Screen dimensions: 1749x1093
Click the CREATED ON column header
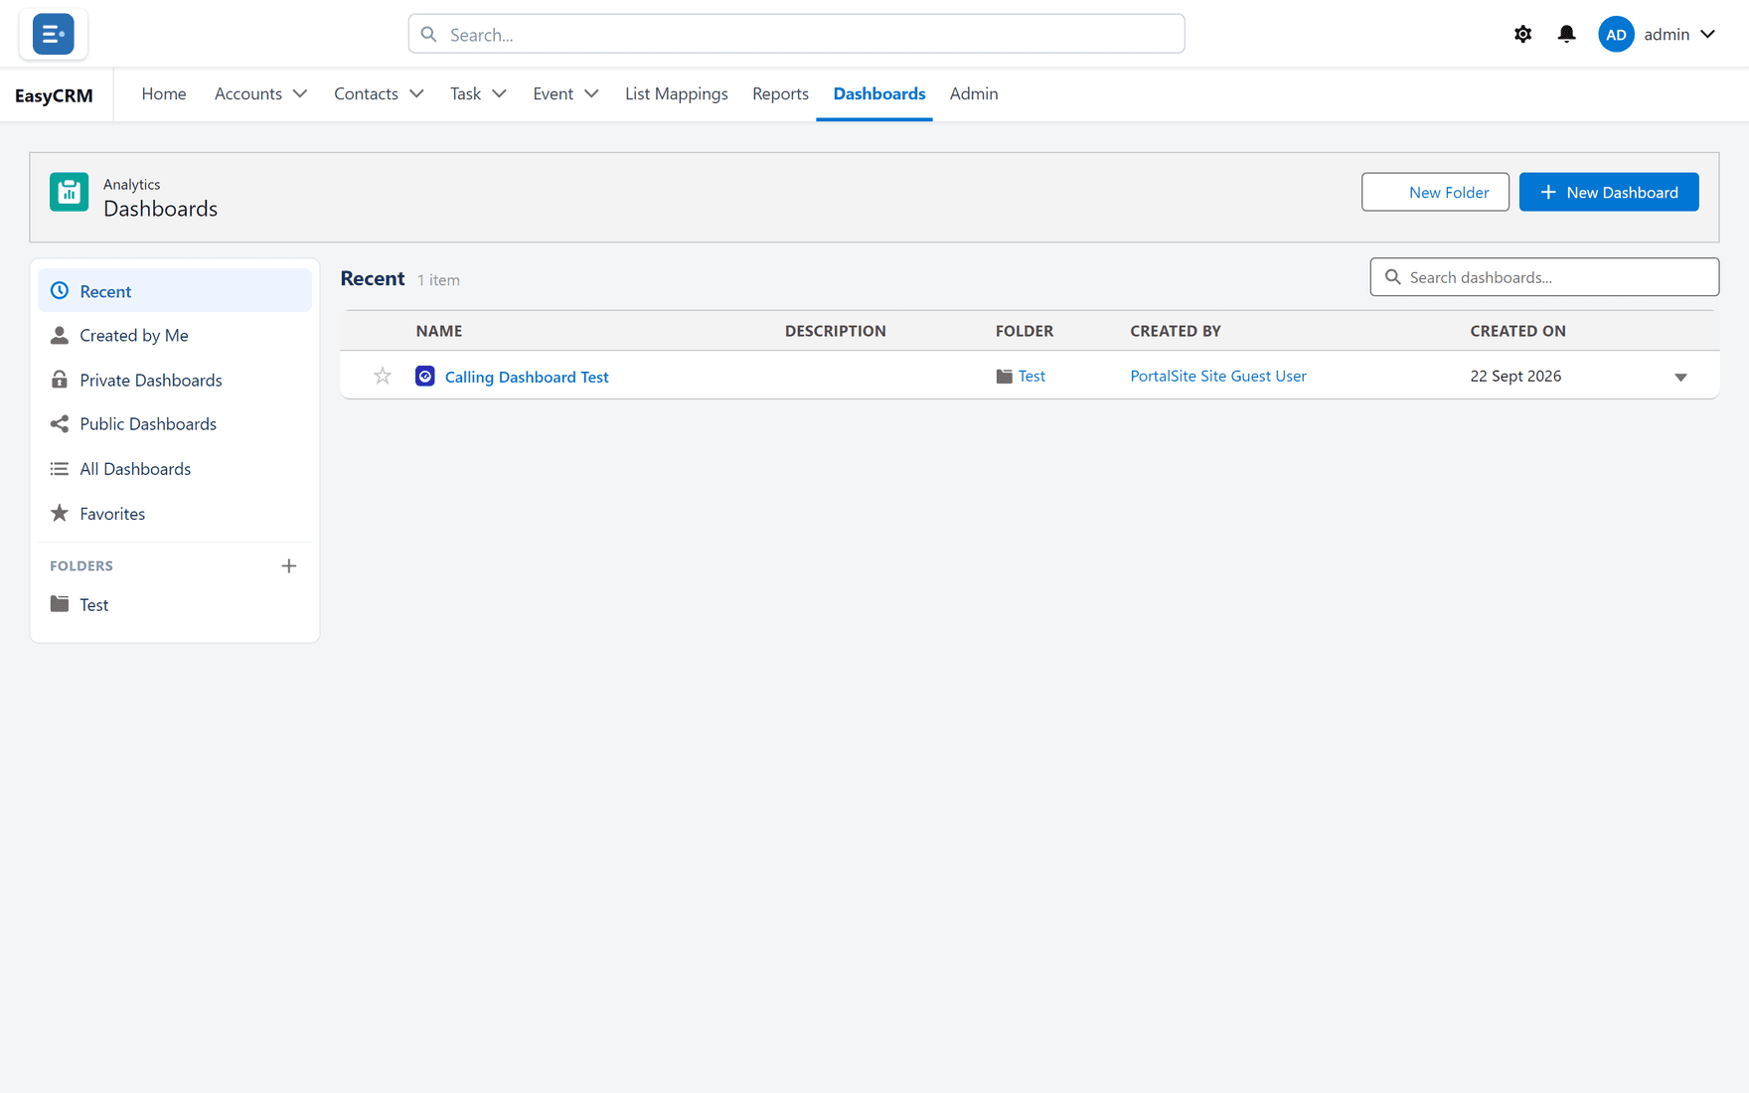coord(1517,331)
